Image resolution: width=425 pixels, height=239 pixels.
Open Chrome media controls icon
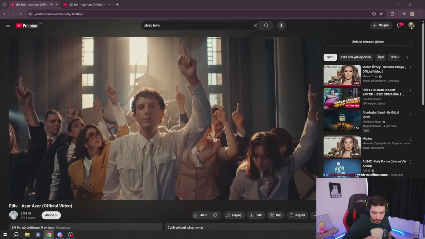[x=404, y=14]
